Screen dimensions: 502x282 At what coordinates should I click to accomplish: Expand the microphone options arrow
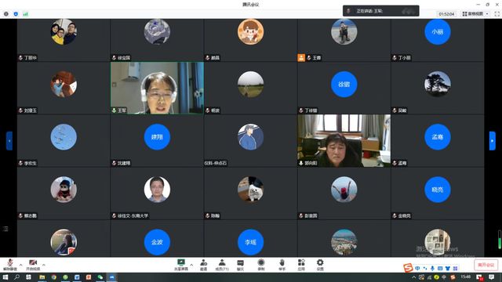[21, 265]
